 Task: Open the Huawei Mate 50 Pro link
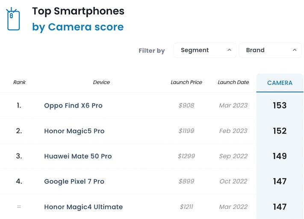pos(78,156)
